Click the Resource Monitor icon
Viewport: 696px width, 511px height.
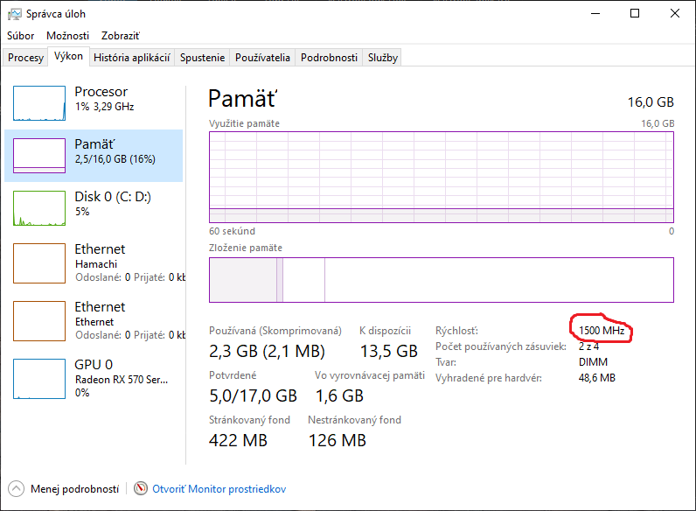point(142,489)
